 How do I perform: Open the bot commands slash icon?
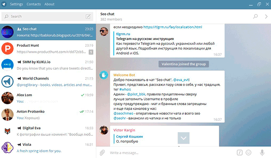(240, 153)
